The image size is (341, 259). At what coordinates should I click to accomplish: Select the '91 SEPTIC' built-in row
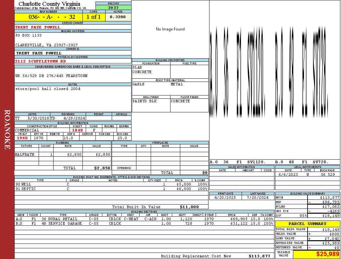point(111,189)
